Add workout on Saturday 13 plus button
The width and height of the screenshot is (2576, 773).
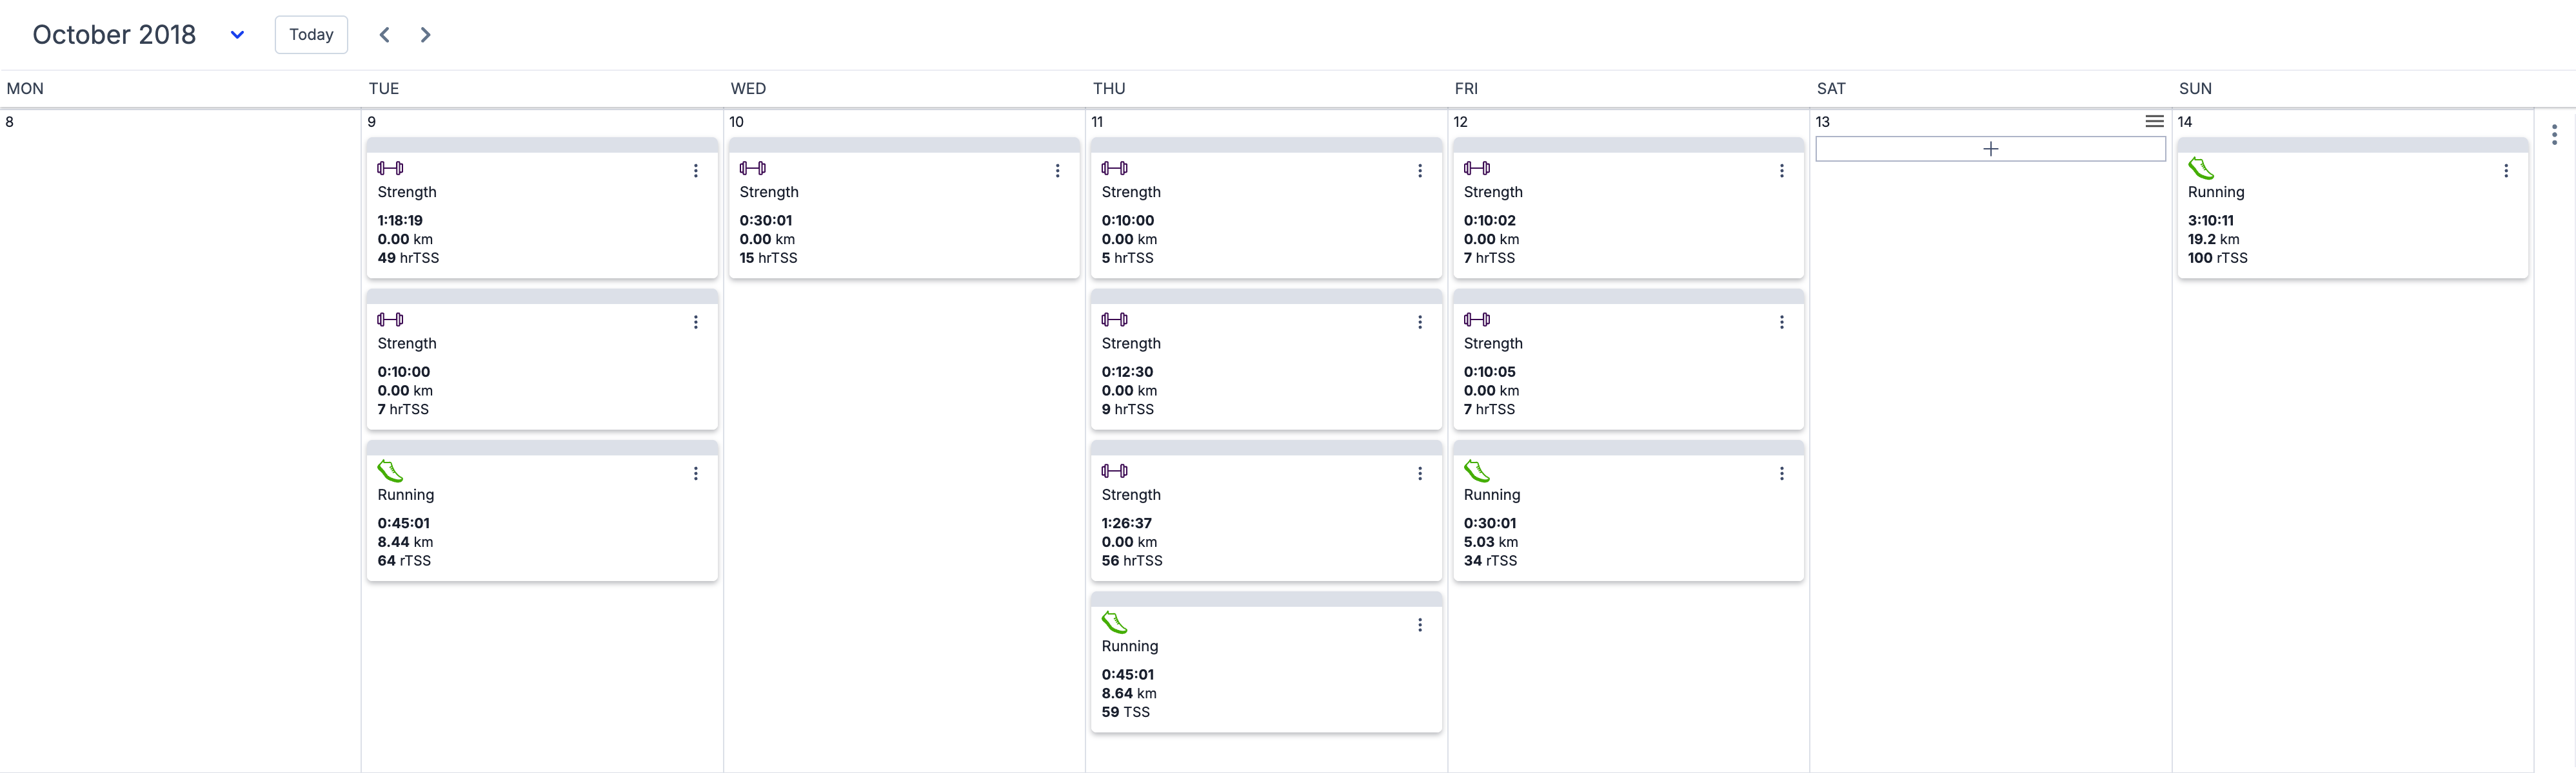pos(1990,149)
